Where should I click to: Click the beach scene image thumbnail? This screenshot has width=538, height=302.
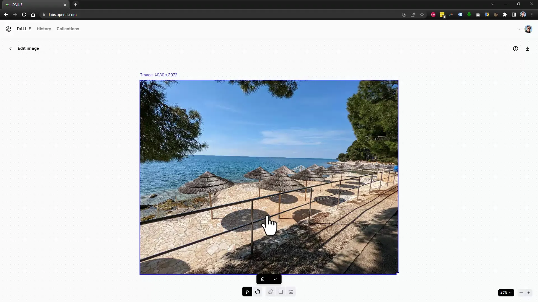click(x=269, y=177)
